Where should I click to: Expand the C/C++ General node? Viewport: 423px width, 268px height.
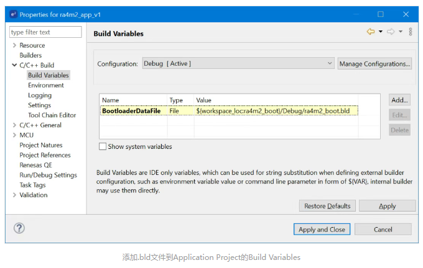(x=14, y=125)
